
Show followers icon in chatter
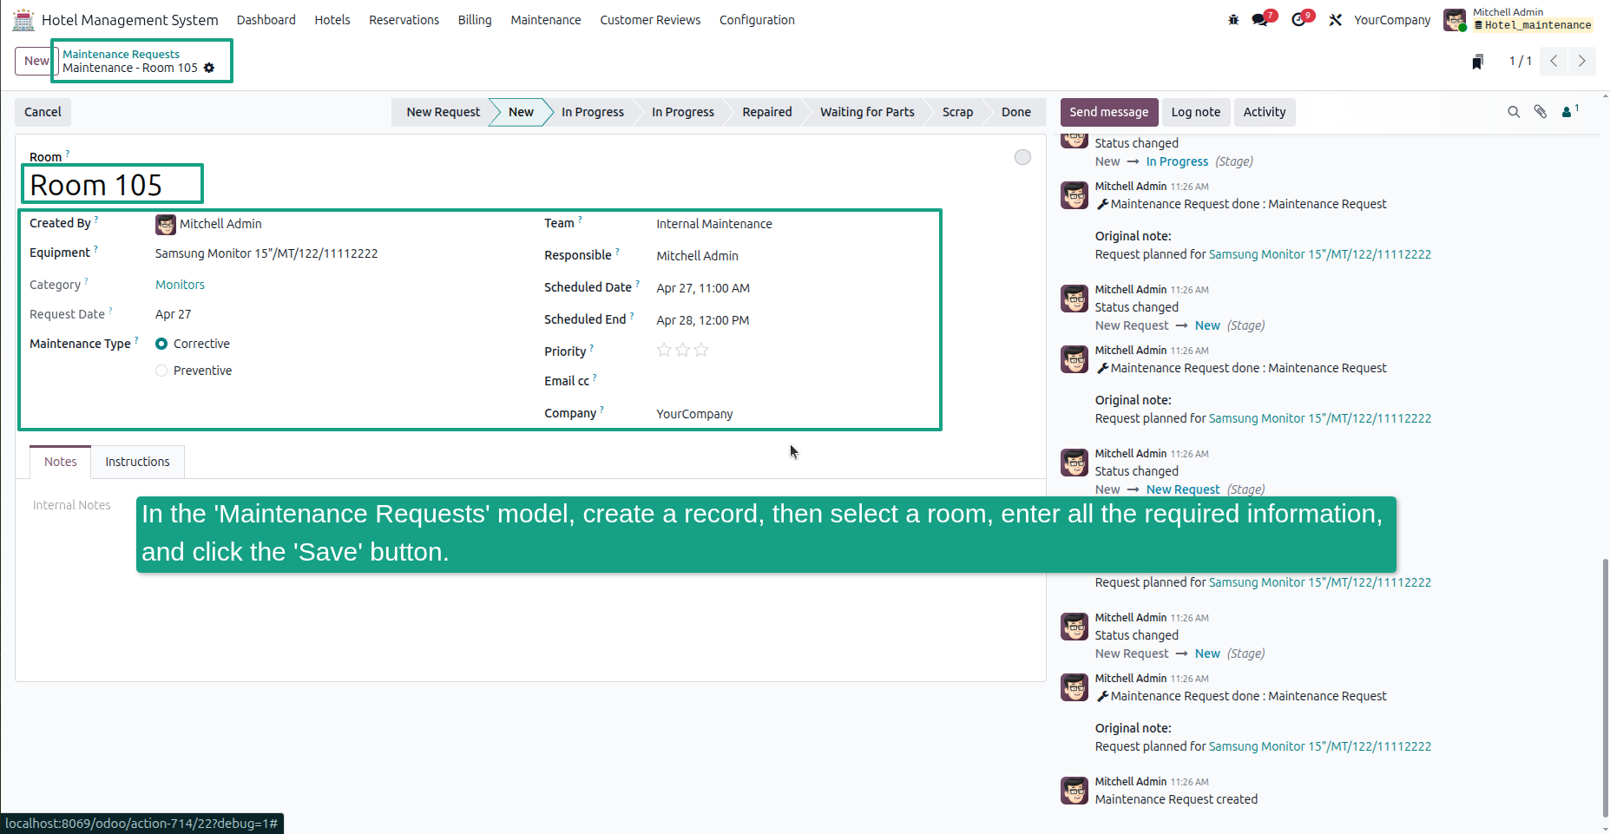coord(1569,112)
